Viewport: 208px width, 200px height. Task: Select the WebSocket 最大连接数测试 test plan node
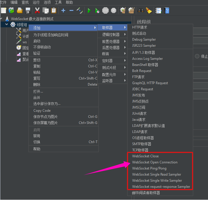pyautogui.click(x=32, y=19)
